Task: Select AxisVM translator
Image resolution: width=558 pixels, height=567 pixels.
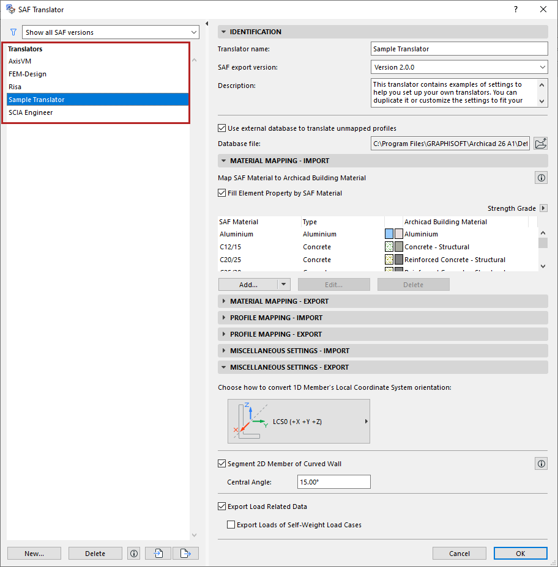Action: [x=98, y=61]
